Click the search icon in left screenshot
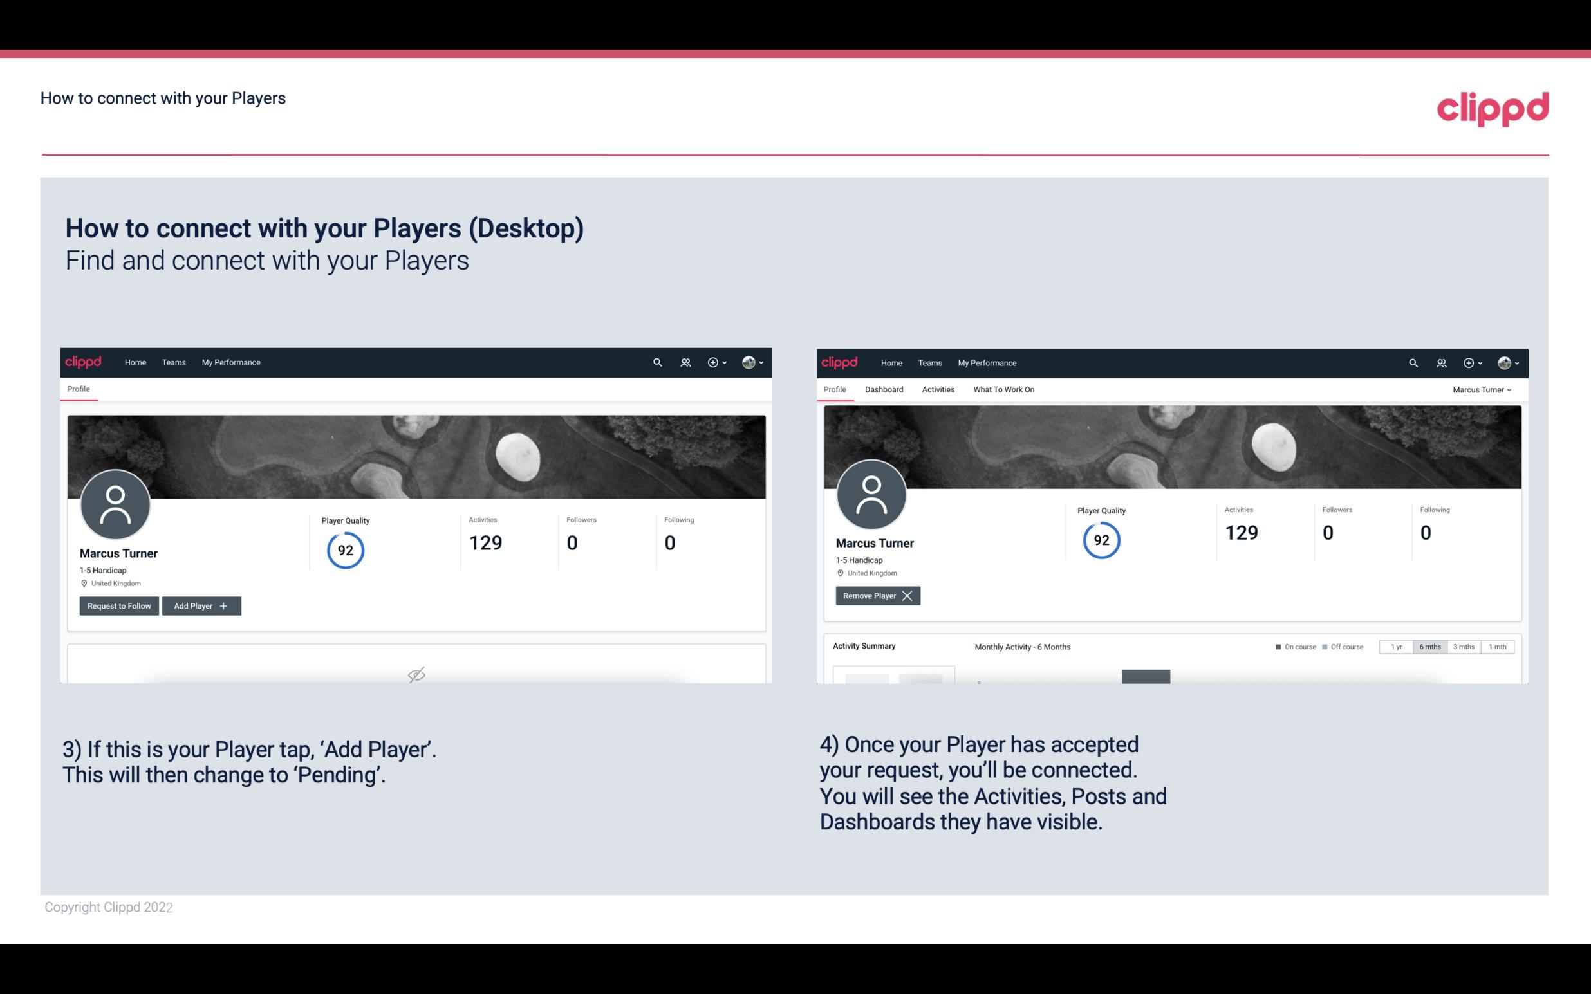Viewport: 1591px width, 994px height. click(656, 362)
